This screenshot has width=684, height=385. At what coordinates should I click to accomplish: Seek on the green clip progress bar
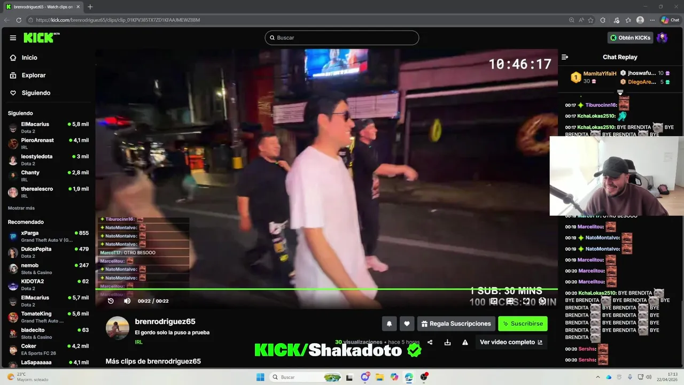click(x=327, y=289)
